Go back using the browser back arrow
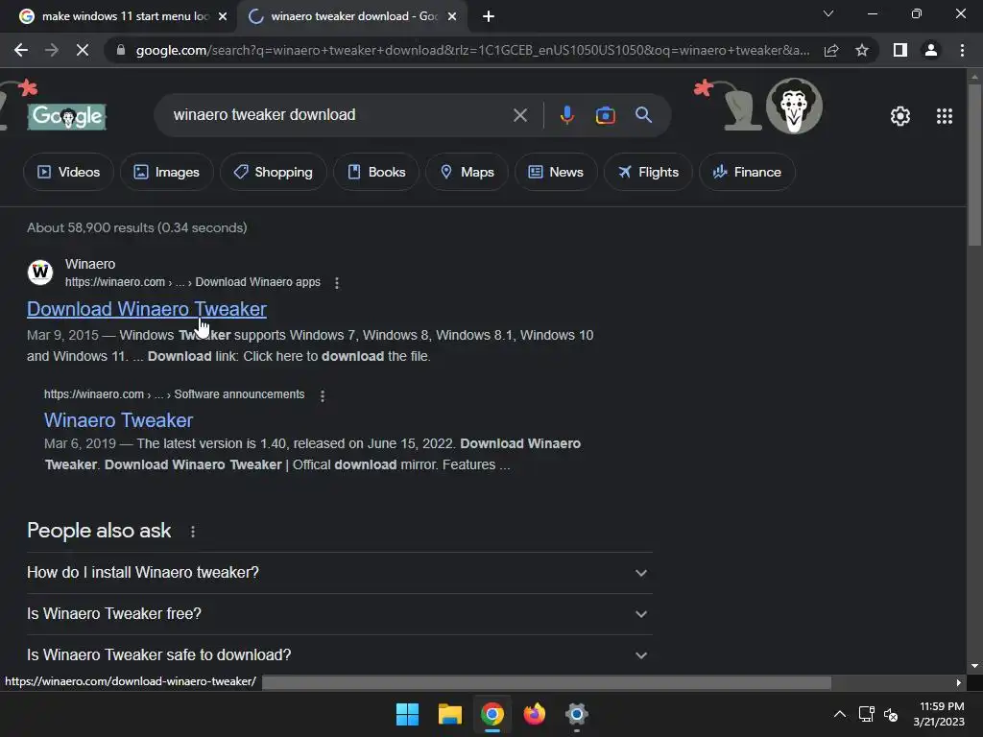 21,50
